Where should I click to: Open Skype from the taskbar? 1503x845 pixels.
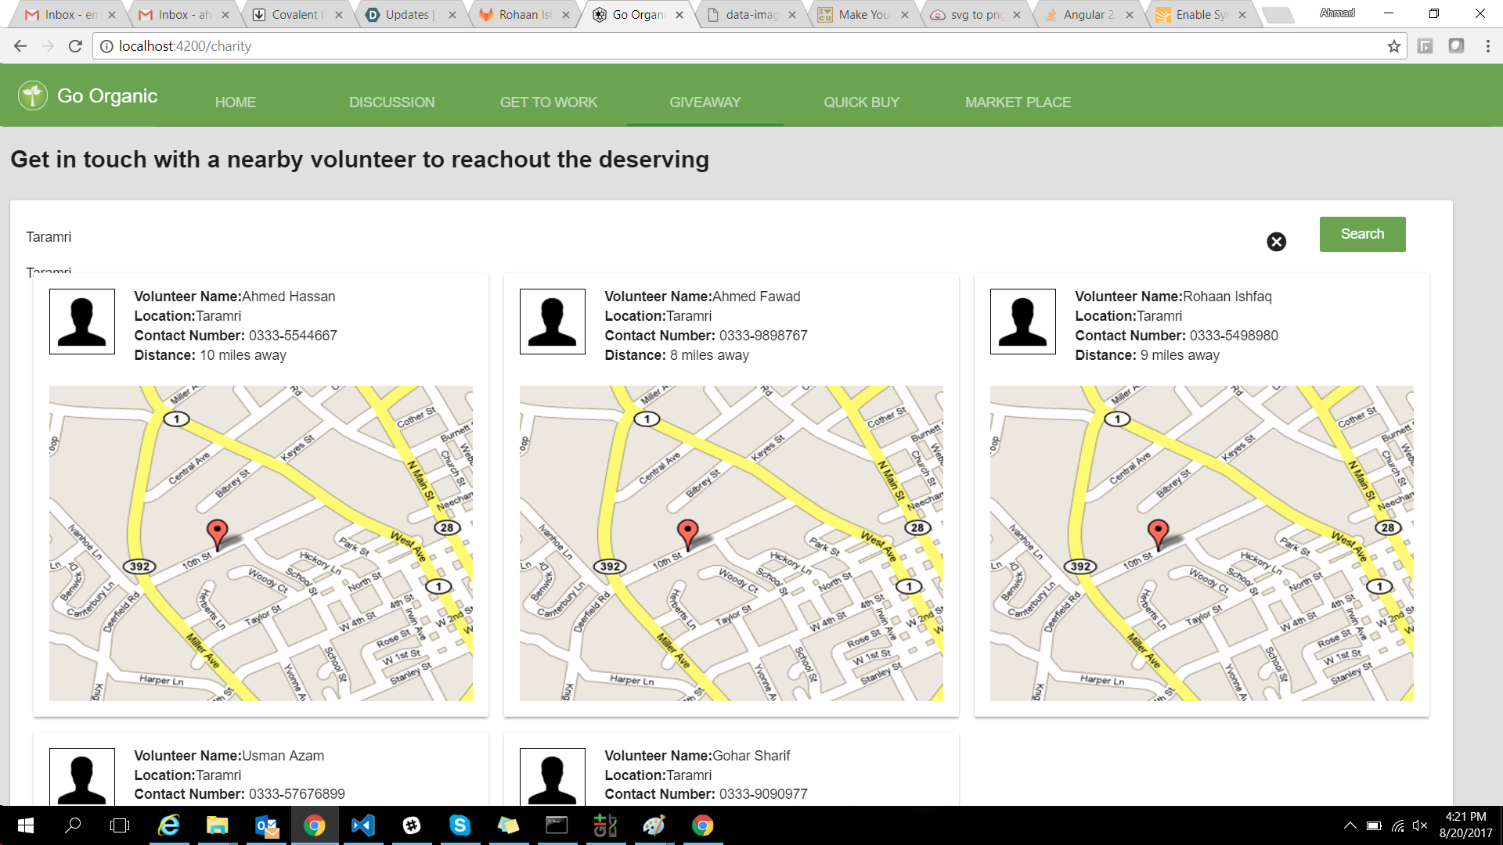click(x=460, y=825)
